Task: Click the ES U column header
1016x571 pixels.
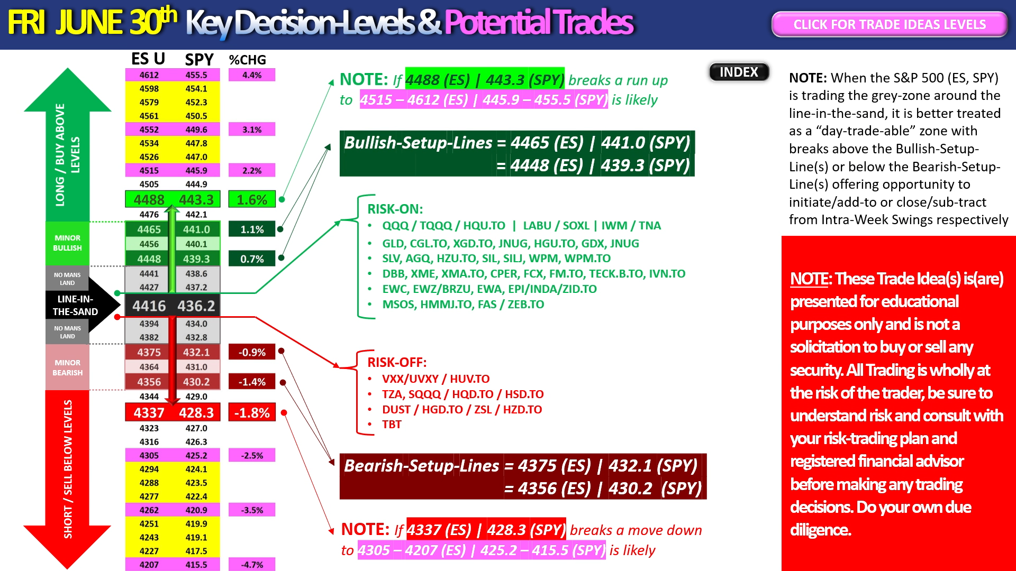Action: (148, 59)
